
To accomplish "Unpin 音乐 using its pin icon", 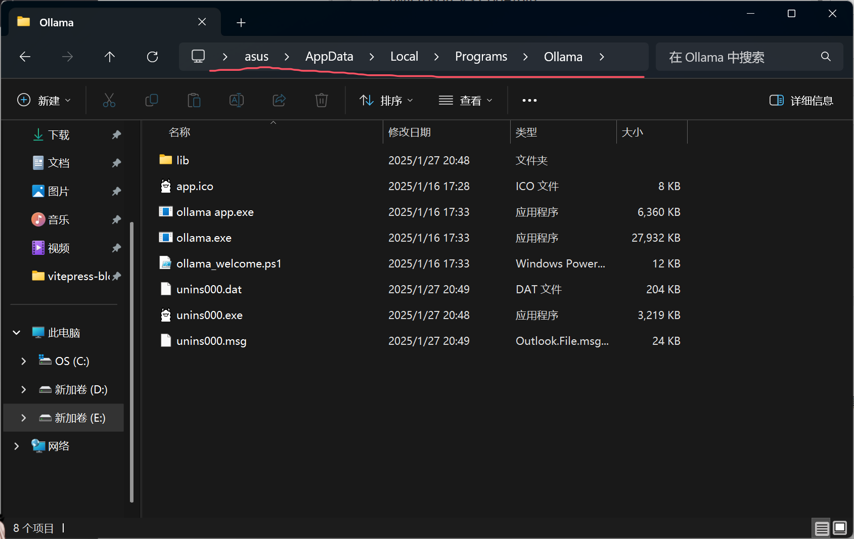I will (116, 219).
